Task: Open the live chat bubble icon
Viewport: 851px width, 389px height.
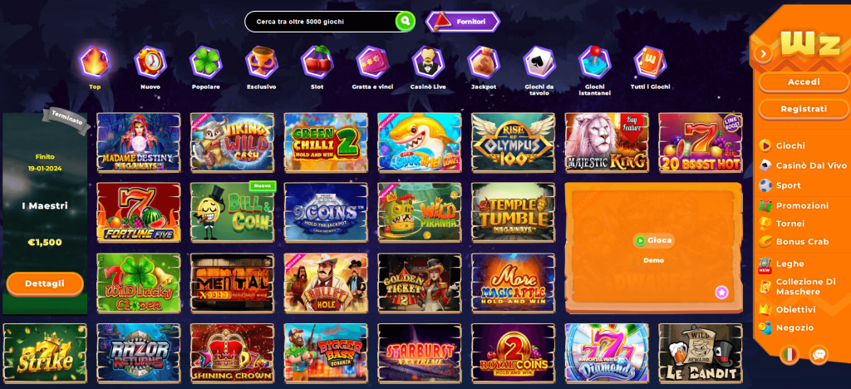Action: pos(819,355)
